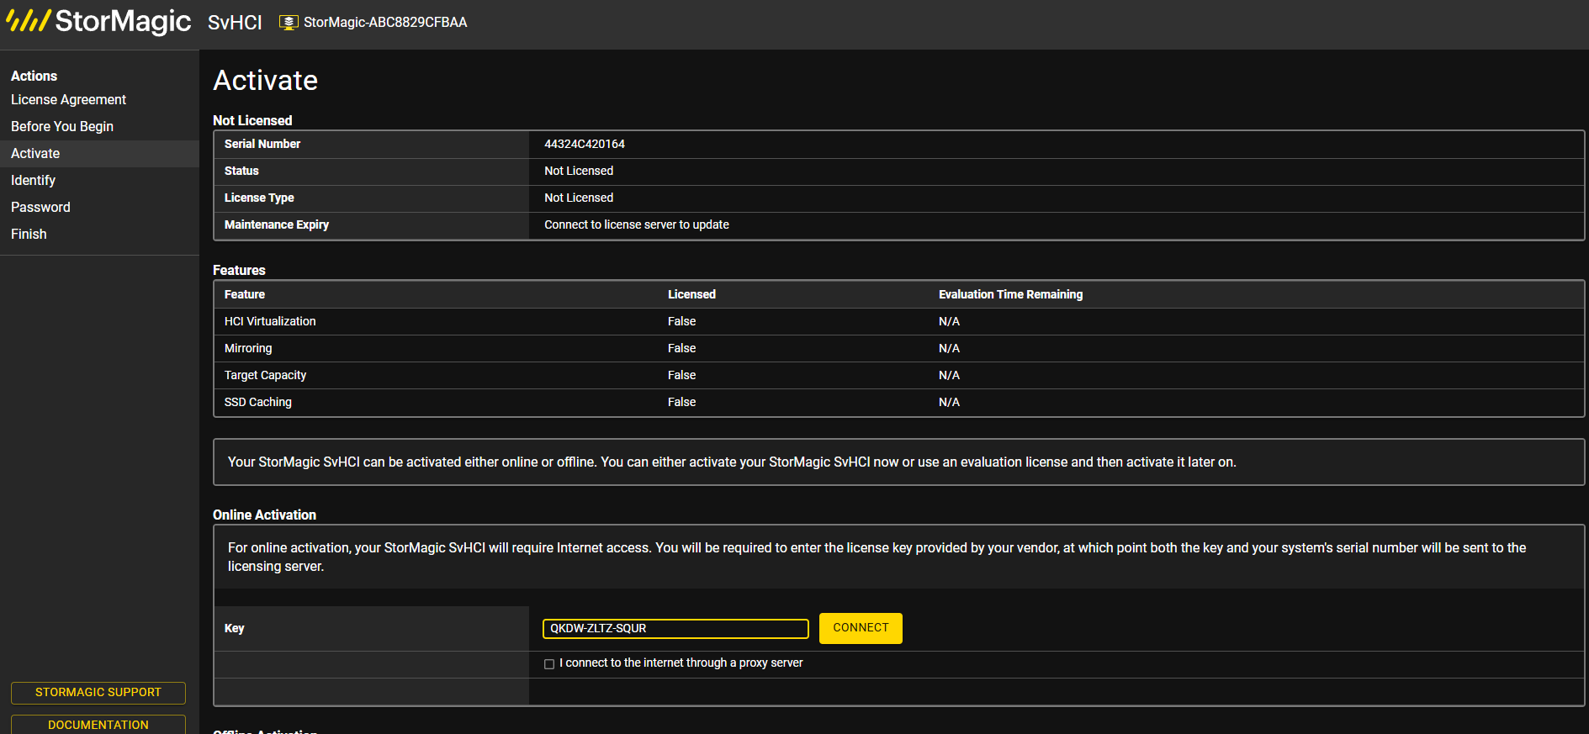The width and height of the screenshot is (1589, 734).
Task: Open STORMAGIC SUPPORT link button
Action: 98,693
